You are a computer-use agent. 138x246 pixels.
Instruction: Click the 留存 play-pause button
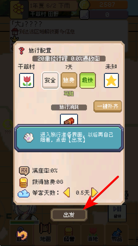pos(117,212)
